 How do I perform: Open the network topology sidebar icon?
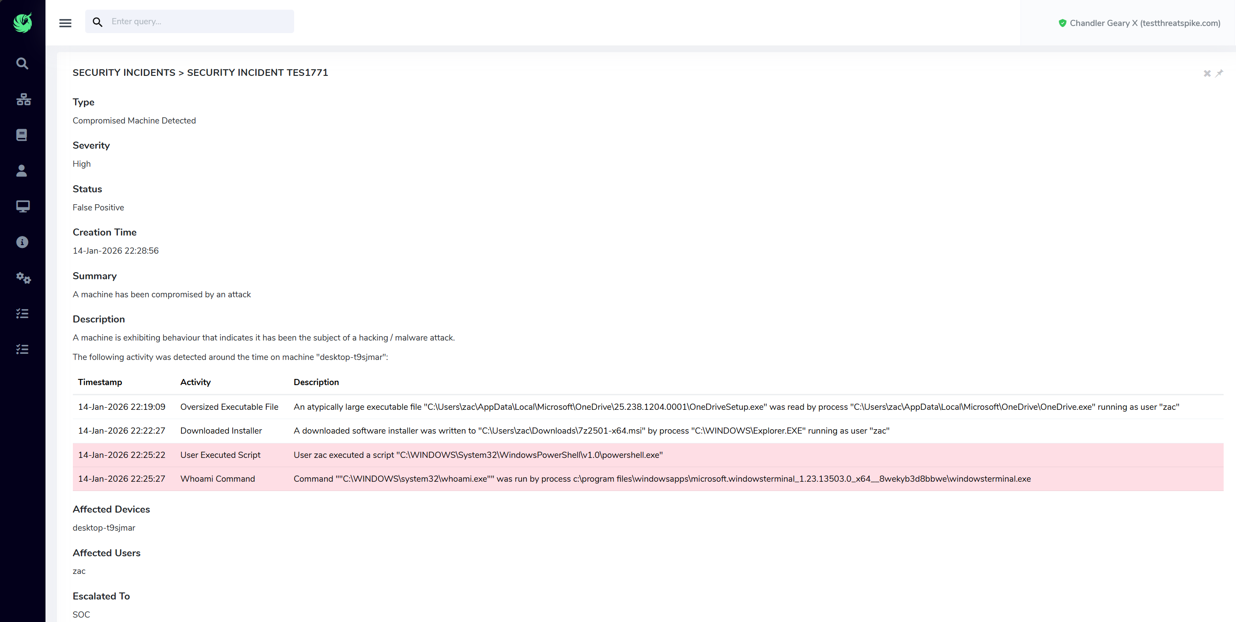pos(23,99)
